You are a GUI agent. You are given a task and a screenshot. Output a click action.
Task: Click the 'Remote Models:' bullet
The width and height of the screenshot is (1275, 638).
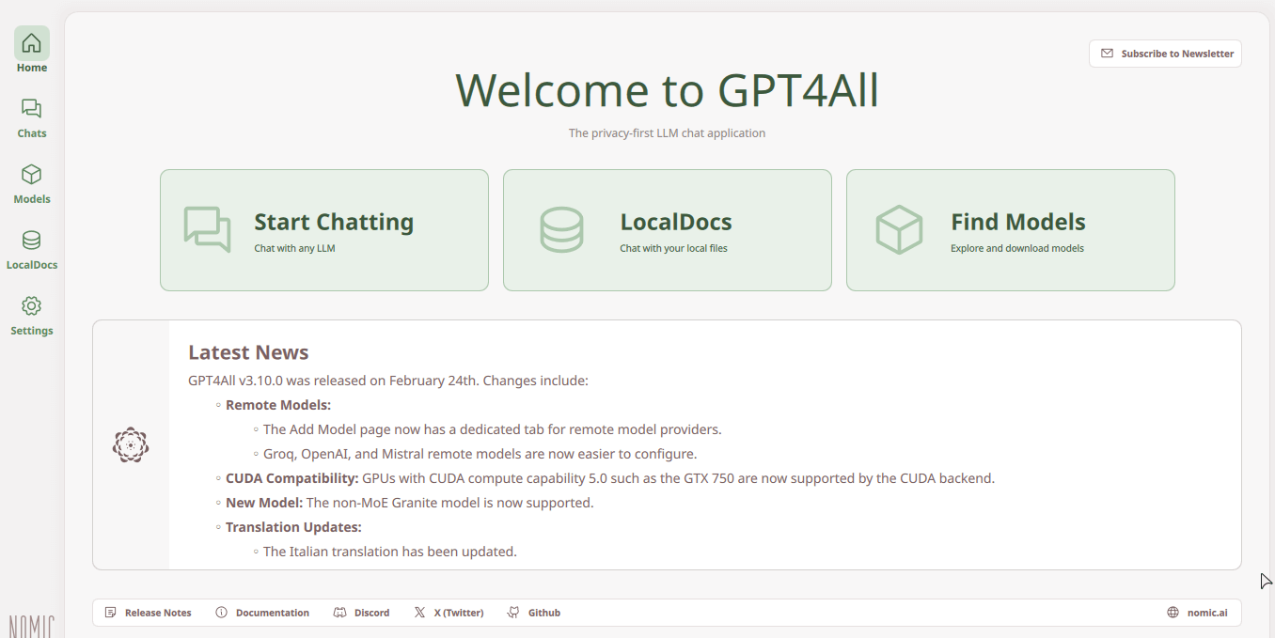click(278, 405)
